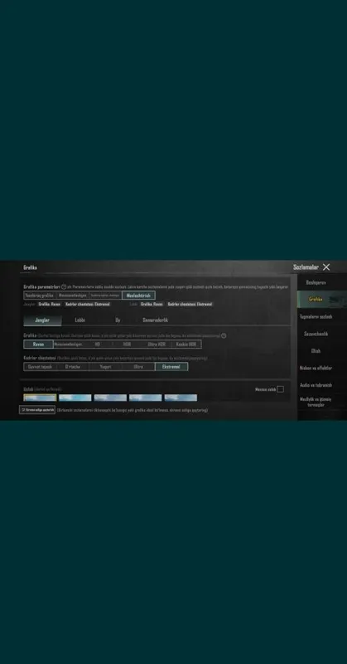Choose Muvozanatlashgan graphics quality next to Ravon
The height and width of the screenshot is (664, 347).
(x=68, y=344)
